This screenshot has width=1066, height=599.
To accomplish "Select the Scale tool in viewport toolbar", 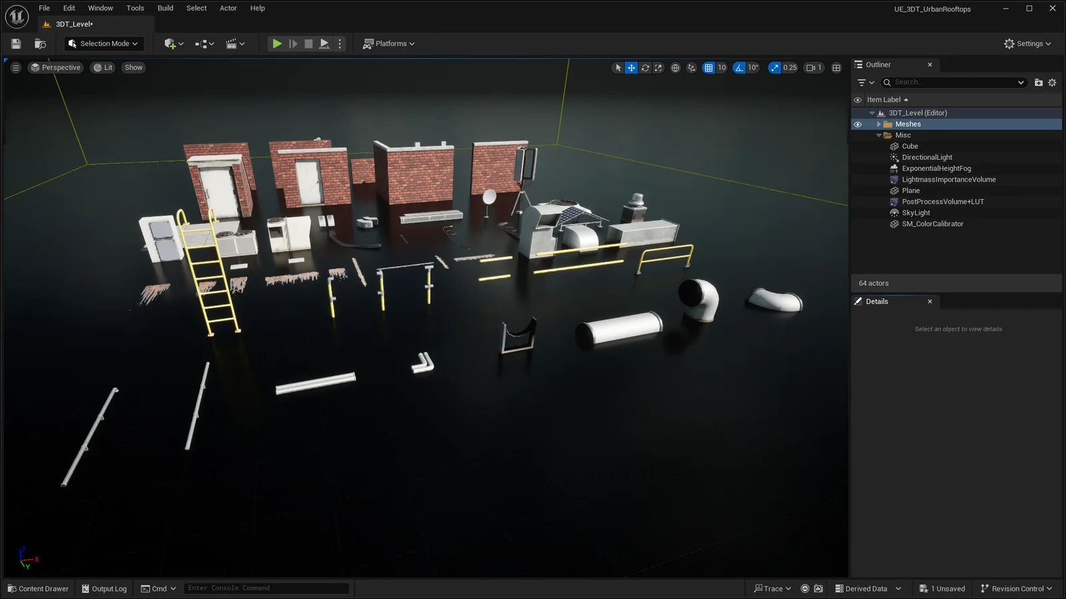I will click(658, 67).
